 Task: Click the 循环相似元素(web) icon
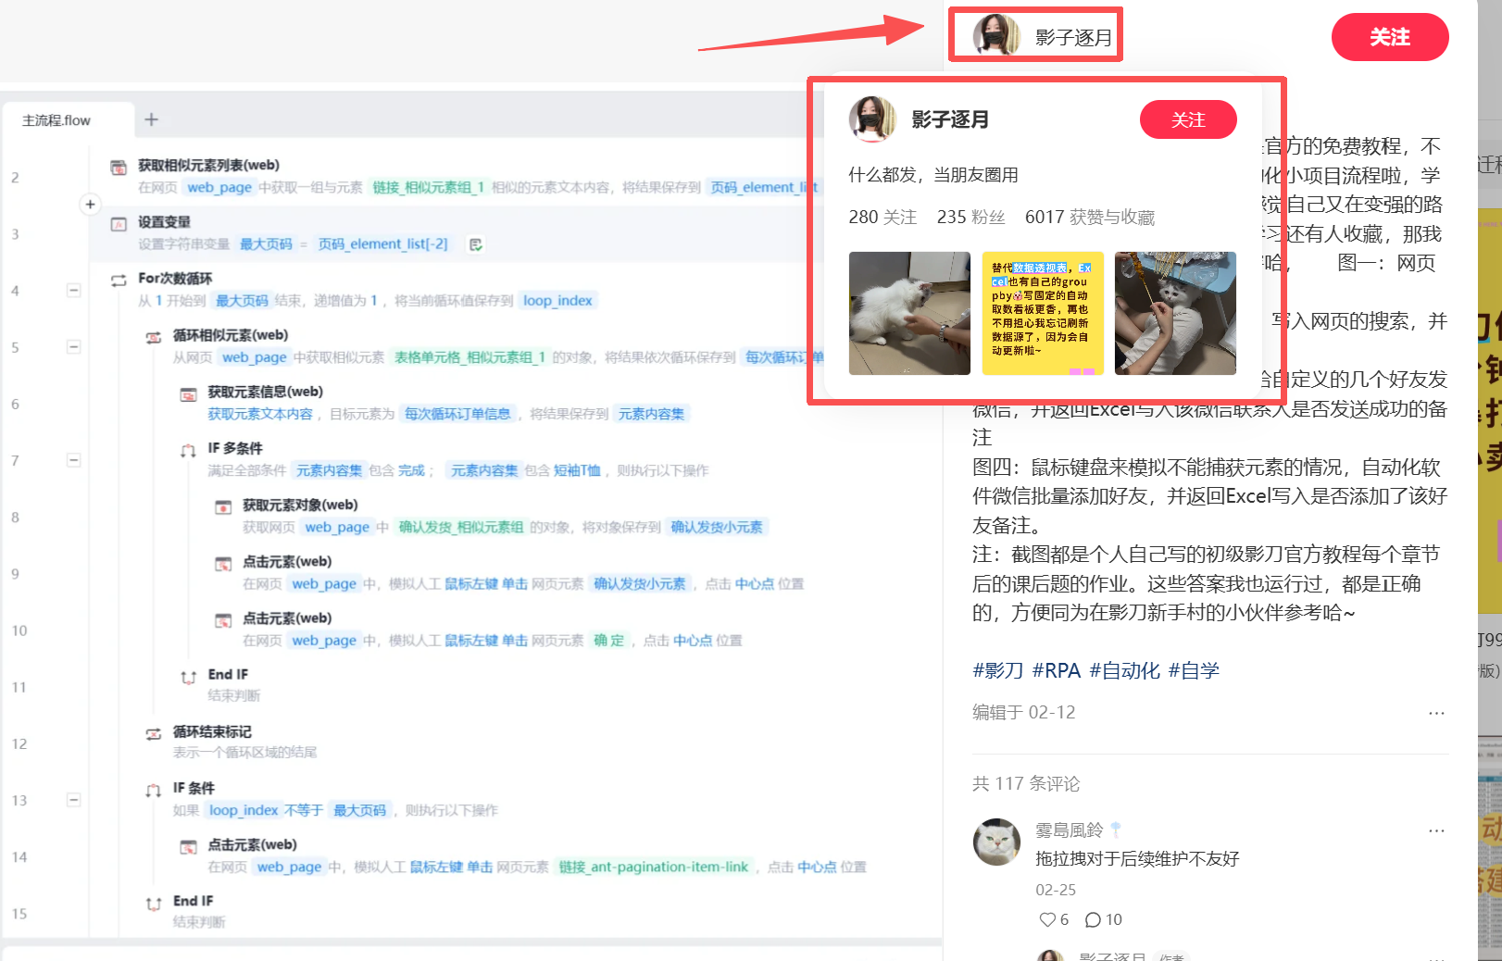click(153, 336)
